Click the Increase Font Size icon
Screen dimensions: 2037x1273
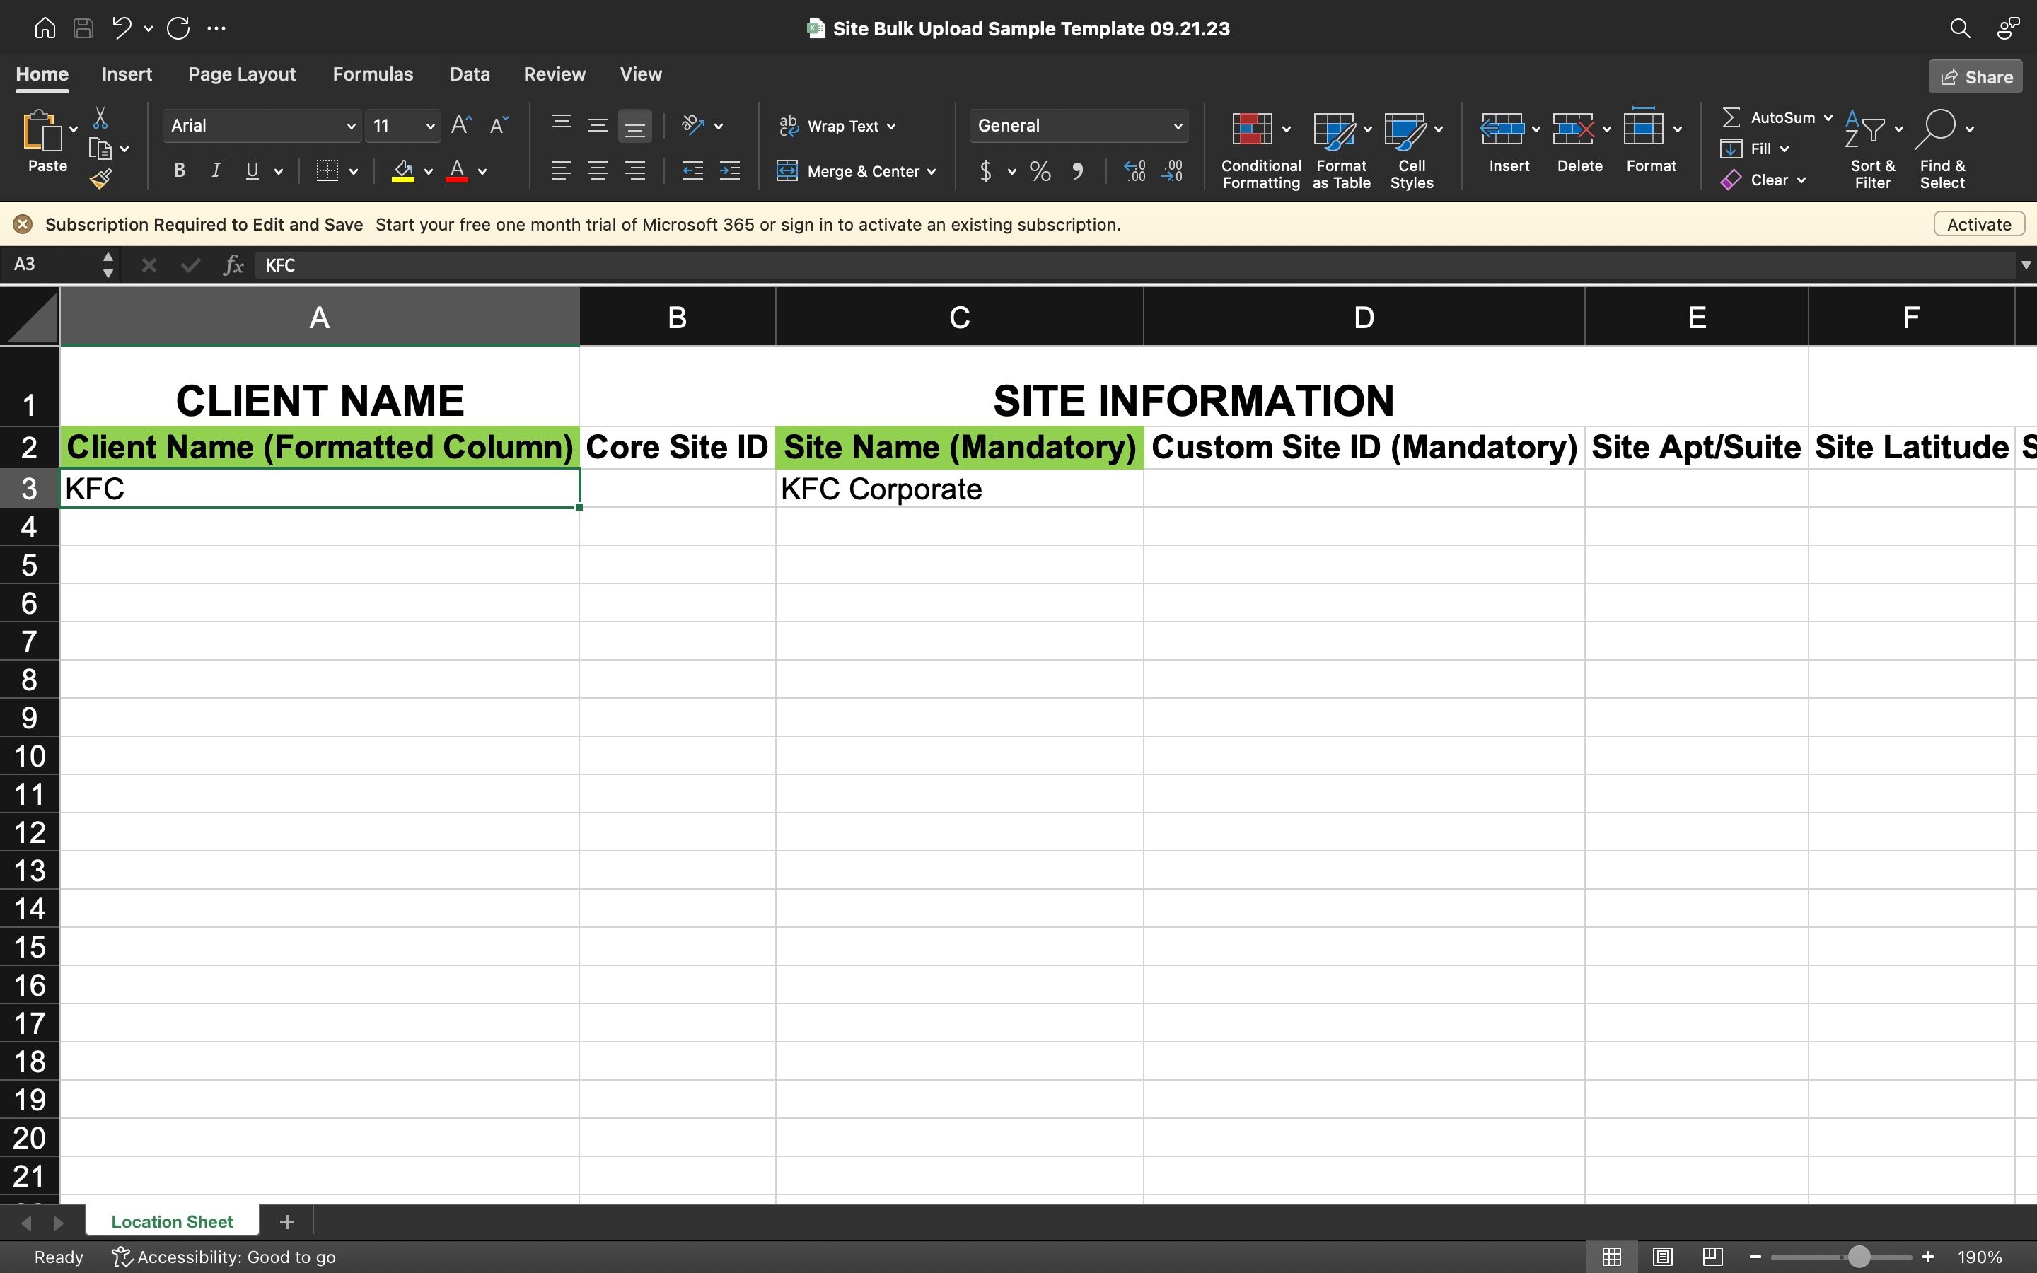tap(460, 125)
